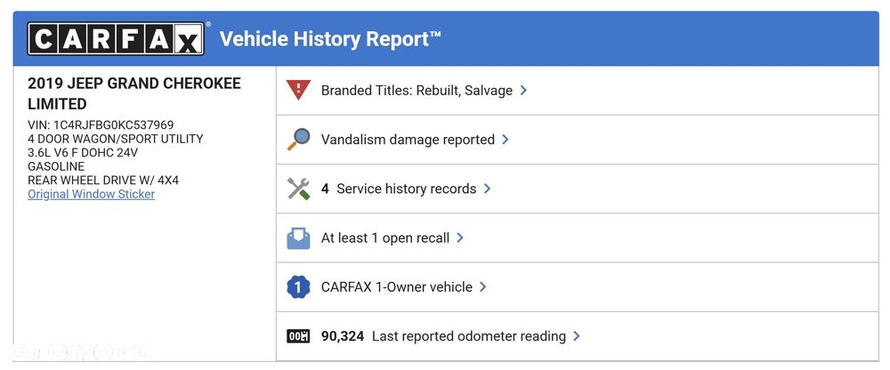Click the odometer counter icon

298,336
